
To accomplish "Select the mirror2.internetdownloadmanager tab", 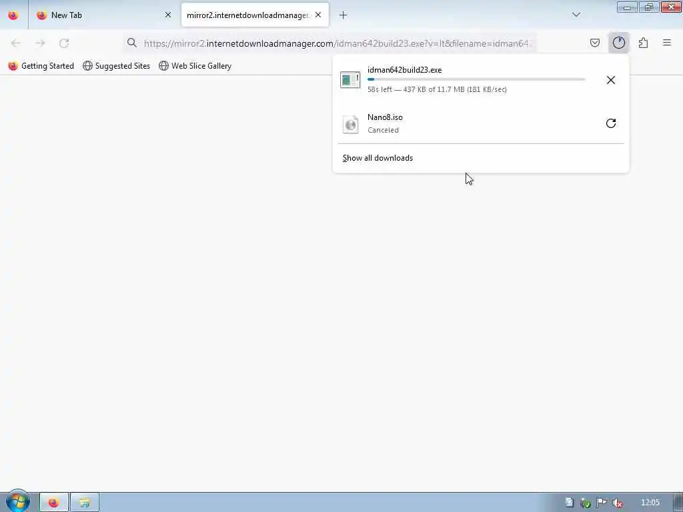I will [255, 15].
